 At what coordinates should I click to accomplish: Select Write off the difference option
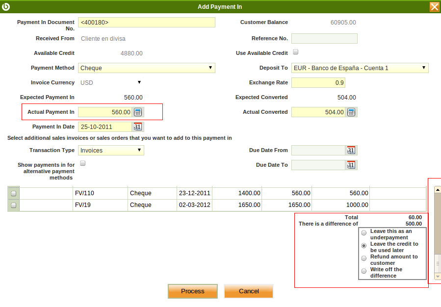363,271
